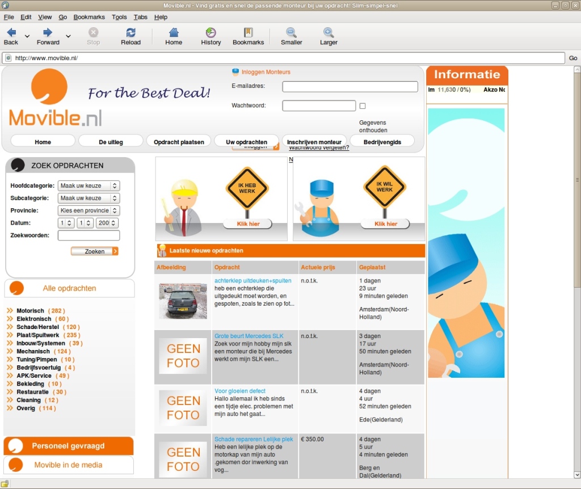Image resolution: width=581 pixels, height=489 pixels.
Task: Open the Hoofdcategorie dropdown
Action: (89, 186)
